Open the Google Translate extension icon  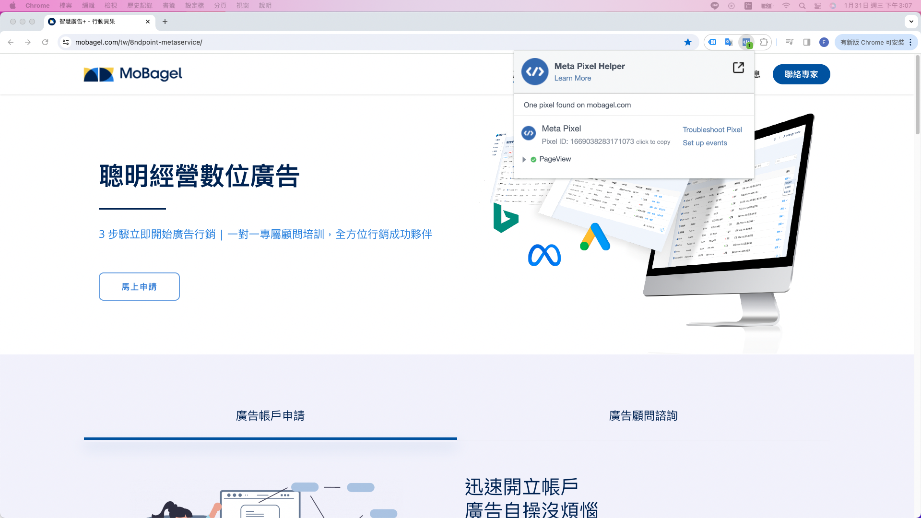(x=729, y=42)
